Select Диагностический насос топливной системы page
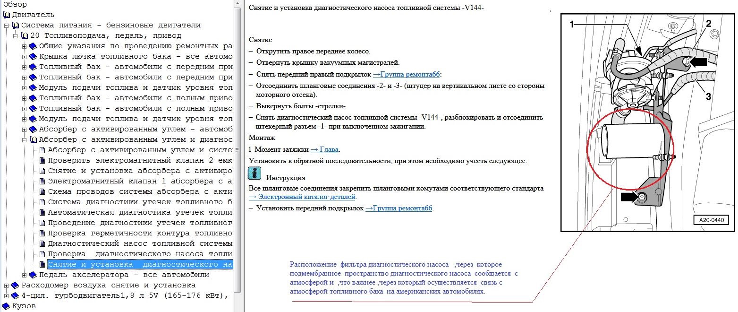 click(x=140, y=244)
